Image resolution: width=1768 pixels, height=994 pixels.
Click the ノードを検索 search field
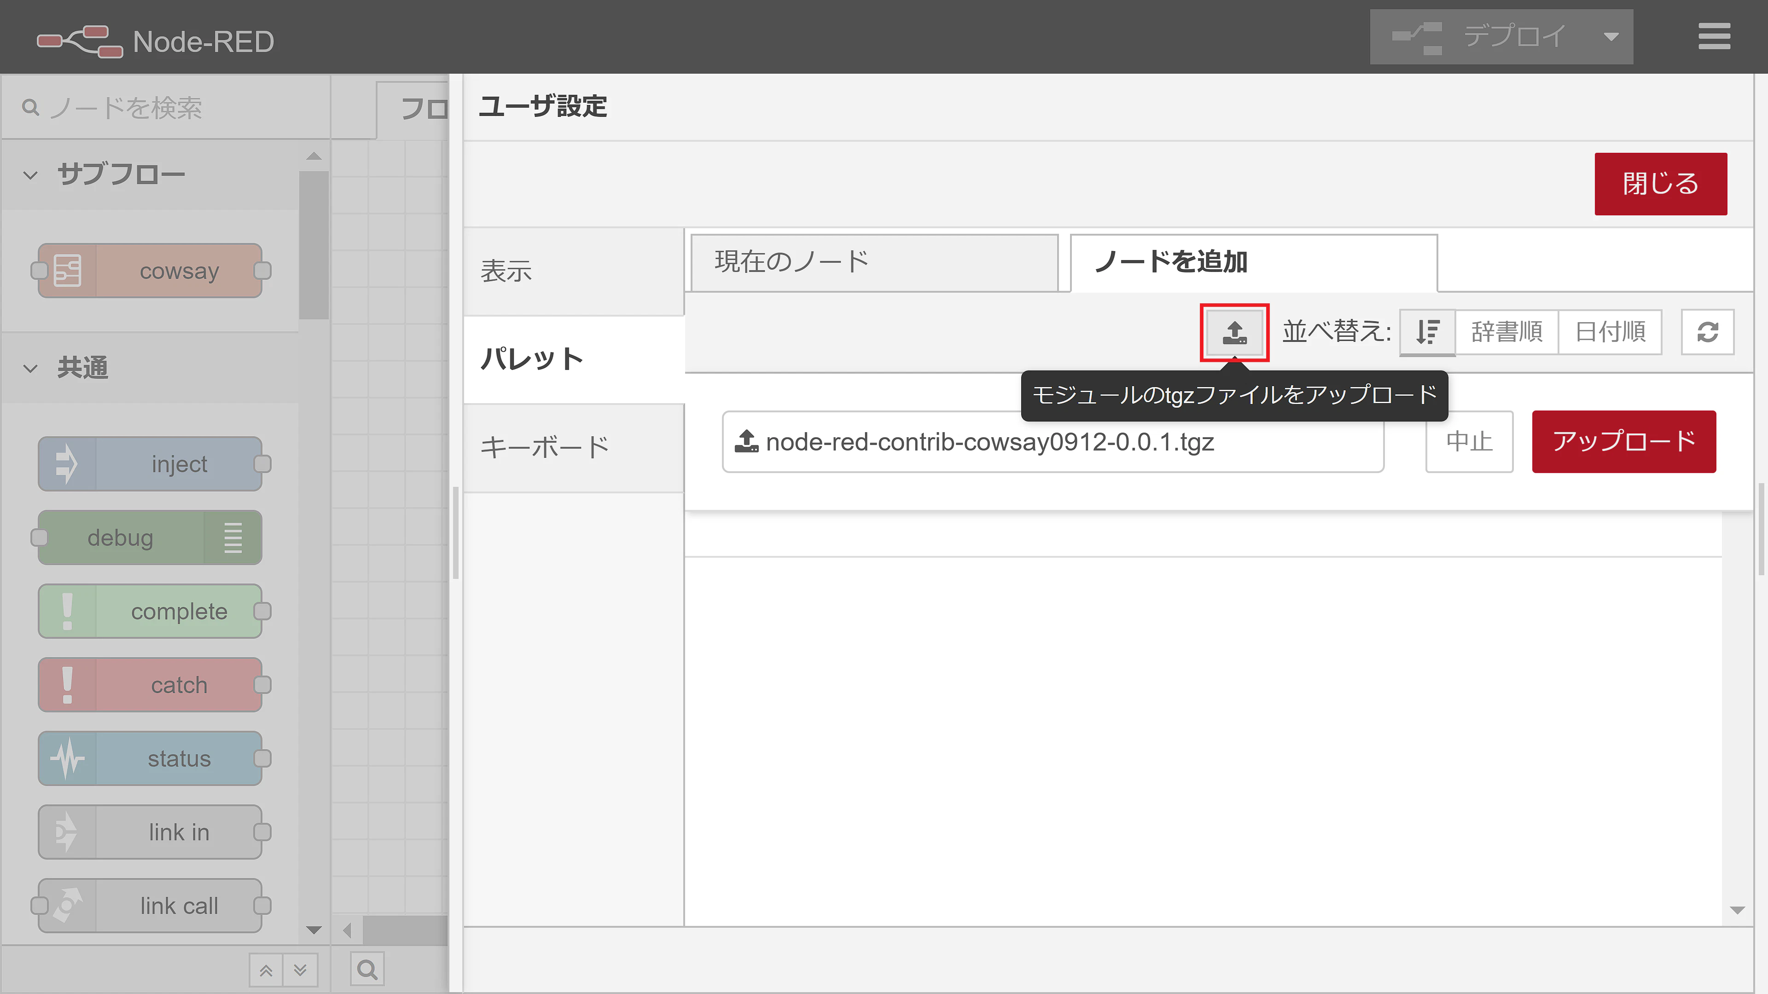[166, 108]
